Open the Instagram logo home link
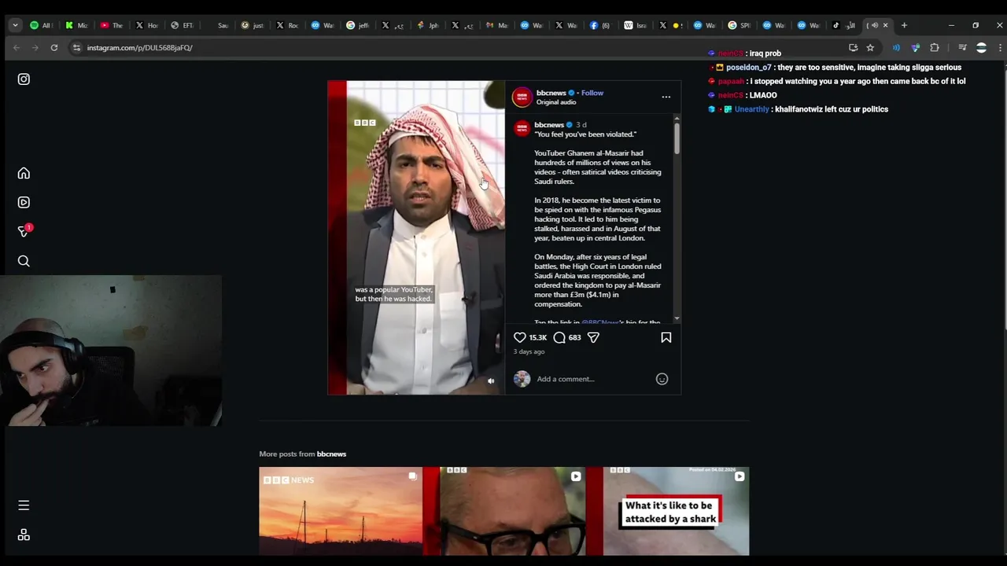 pyautogui.click(x=24, y=79)
